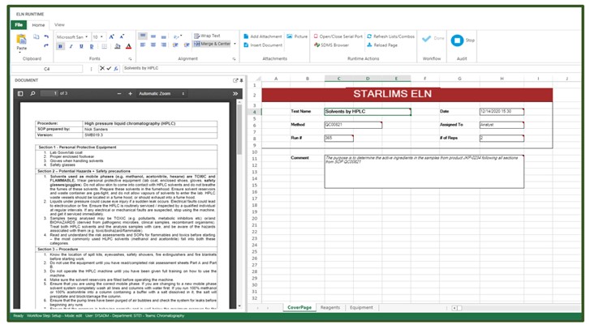Open the File menu
Viewport: 590px width, 329px height.
coord(19,25)
